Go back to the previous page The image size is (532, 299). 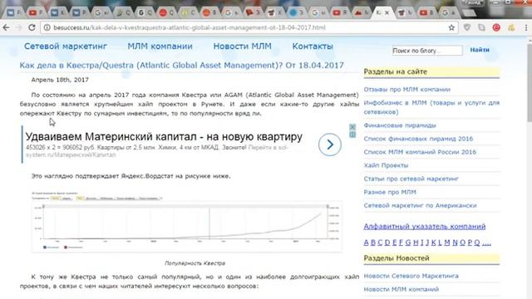(7, 27)
